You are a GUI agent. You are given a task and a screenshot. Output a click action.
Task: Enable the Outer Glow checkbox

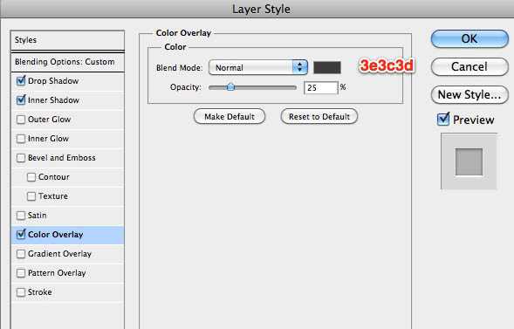click(x=21, y=120)
